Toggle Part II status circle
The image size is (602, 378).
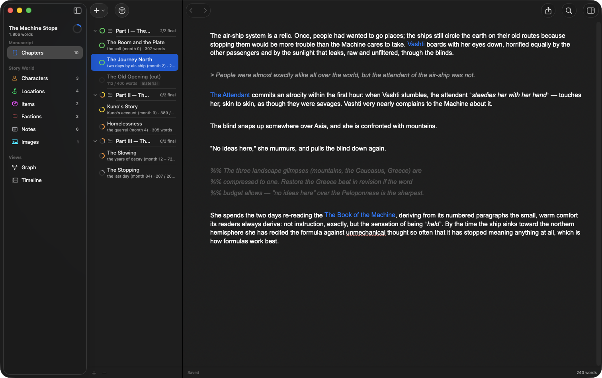[102, 95]
